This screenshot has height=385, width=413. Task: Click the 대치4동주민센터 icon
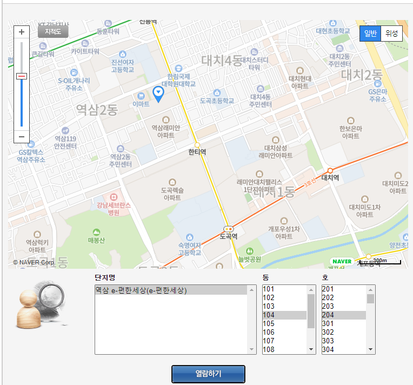260,89
